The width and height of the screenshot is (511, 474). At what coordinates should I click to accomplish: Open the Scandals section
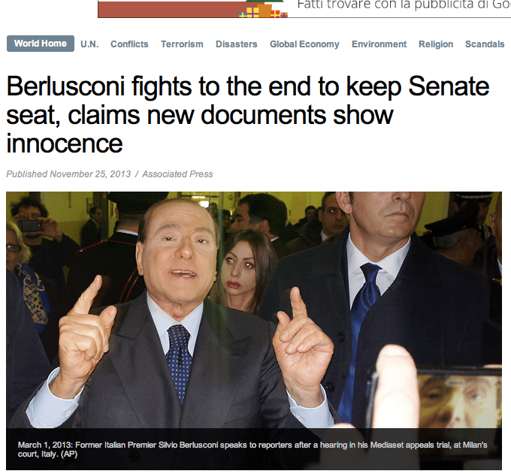(485, 44)
